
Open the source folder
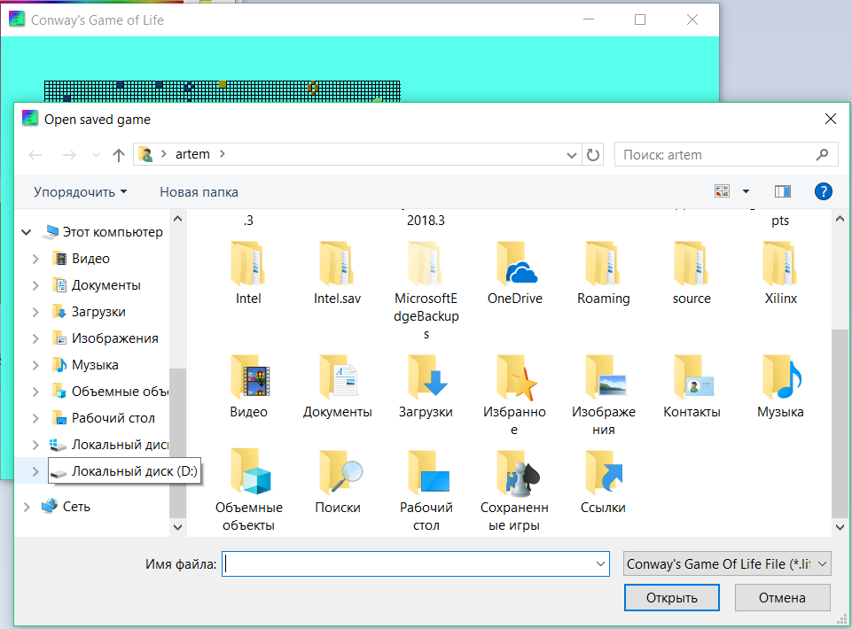click(x=692, y=273)
